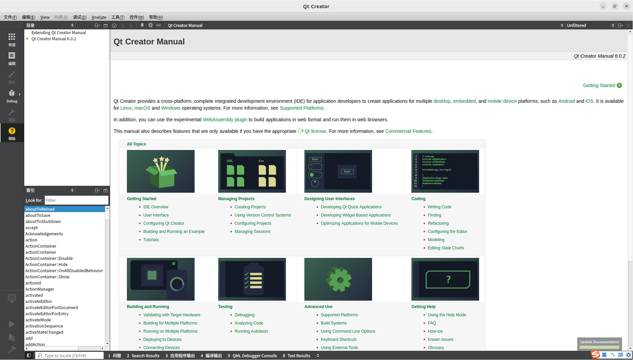Screen dimensions: 633x360
Task: Open the help document selector dropdown arrows
Action: coord(562,25)
